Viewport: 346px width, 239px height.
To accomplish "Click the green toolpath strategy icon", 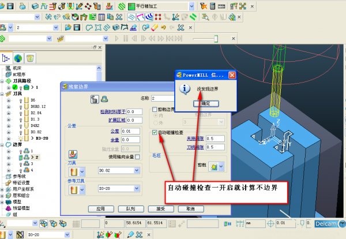I will [121, 5].
